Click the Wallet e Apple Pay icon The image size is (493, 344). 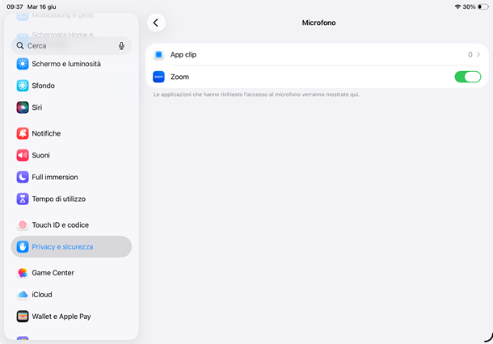(x=23, y=317)
